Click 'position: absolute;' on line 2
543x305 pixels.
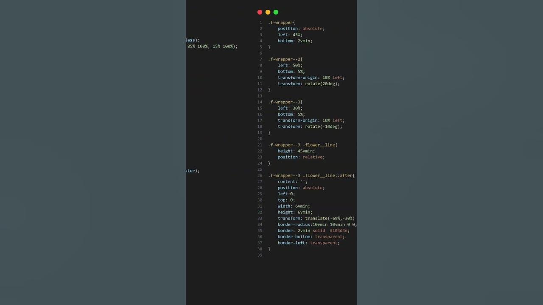301,29
